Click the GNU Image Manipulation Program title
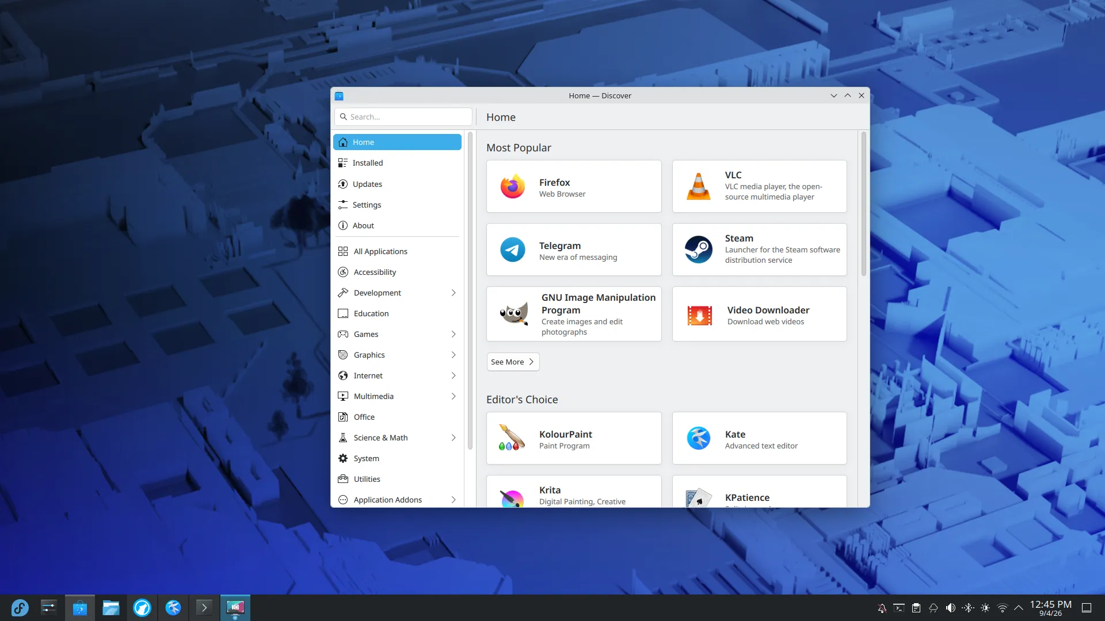Image resolution: width=1105 pixels, height=621 pixels. [599, 304]
